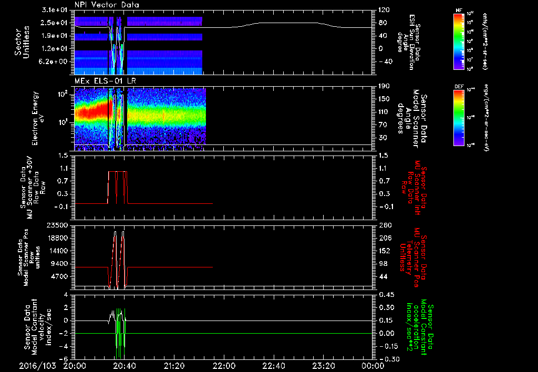This screenshot has height=372, width=538.
Task: Click the 22:40 time axis label
Action: 273,366
